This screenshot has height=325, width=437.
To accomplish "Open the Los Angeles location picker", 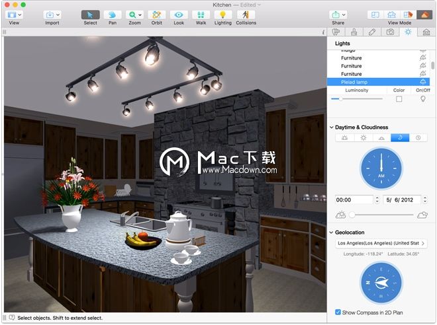I will tap(381, 243).
